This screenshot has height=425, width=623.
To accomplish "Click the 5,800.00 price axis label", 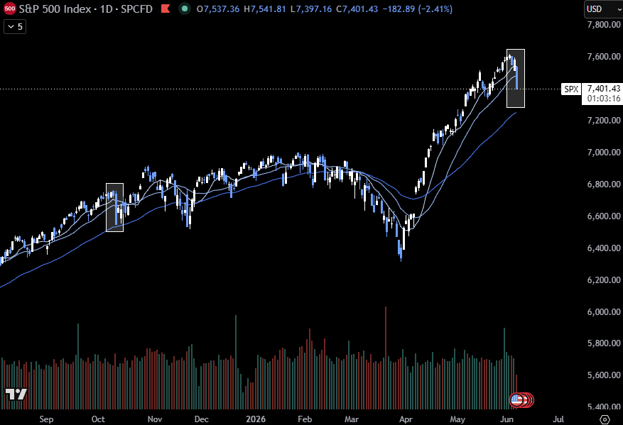I will (604, 343).
